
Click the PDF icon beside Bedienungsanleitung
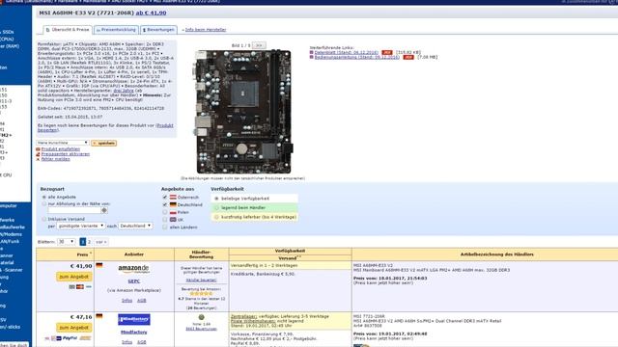click(408, 57)
